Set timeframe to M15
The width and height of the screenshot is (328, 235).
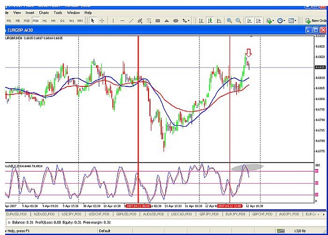point(27,20)
